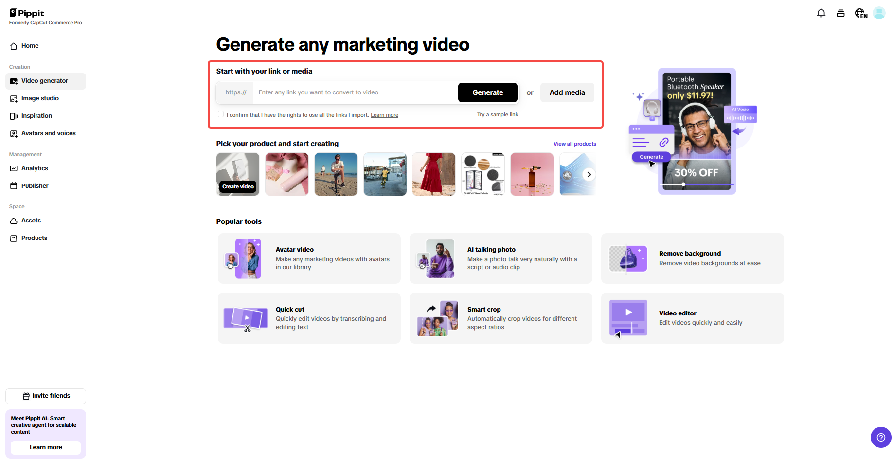Open the floating help bubble
The height and width of the screenshot is (460, 893).
coord(881,437)
